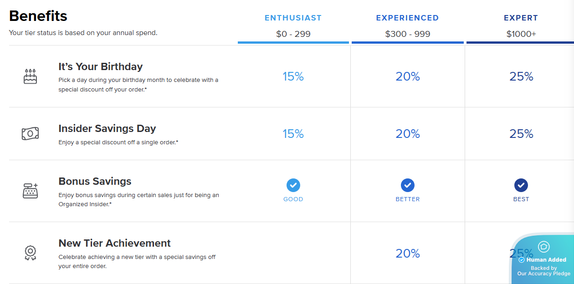The image size is (574, 284).
Task: Click the It's Your Birthday heading
Action: [100, 66]
